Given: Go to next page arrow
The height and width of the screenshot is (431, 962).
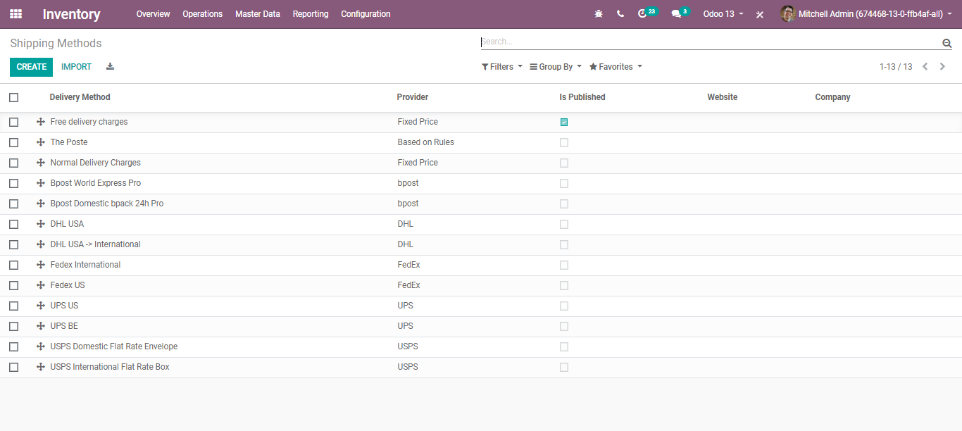Looking at the screenshot, I should tap(942, 67).
